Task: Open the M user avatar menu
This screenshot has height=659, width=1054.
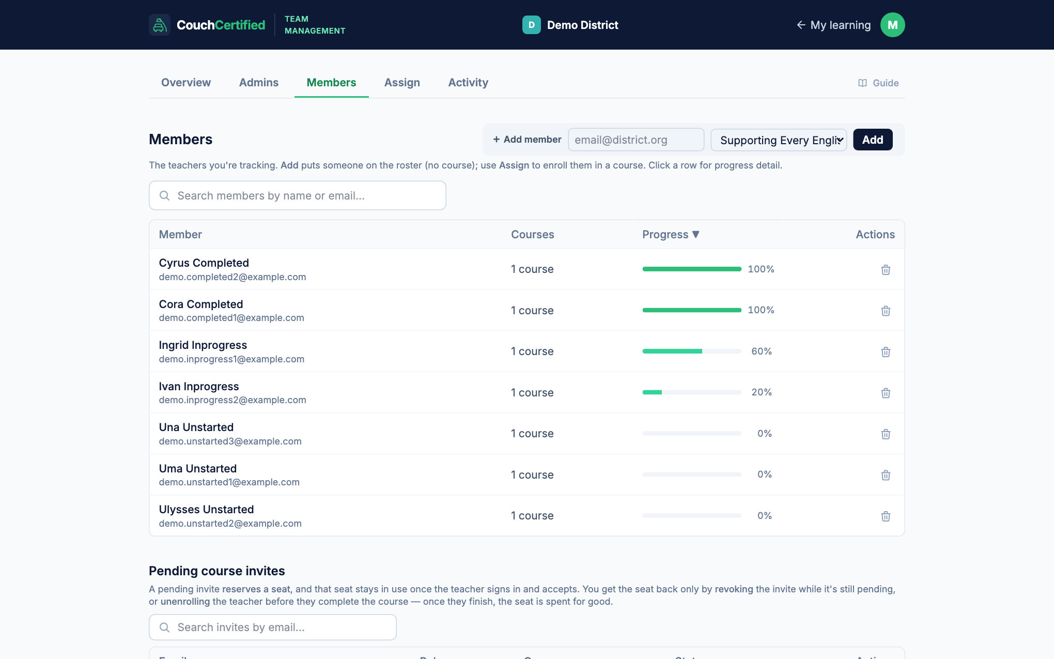Action: (892, 25)
